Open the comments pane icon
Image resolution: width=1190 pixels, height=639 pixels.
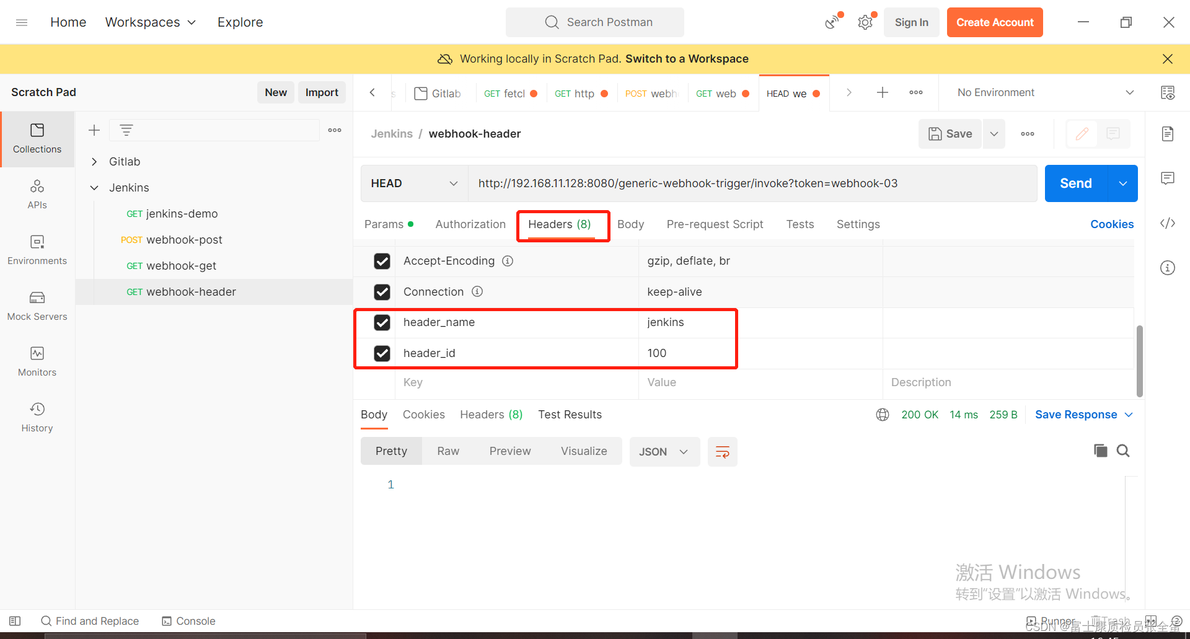[x=1168, y=178]
